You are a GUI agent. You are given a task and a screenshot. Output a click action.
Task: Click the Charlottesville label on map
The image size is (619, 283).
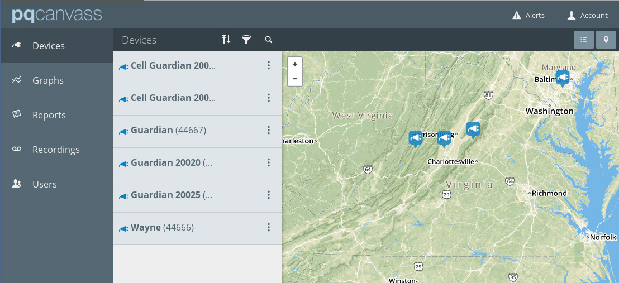(451, 161)
